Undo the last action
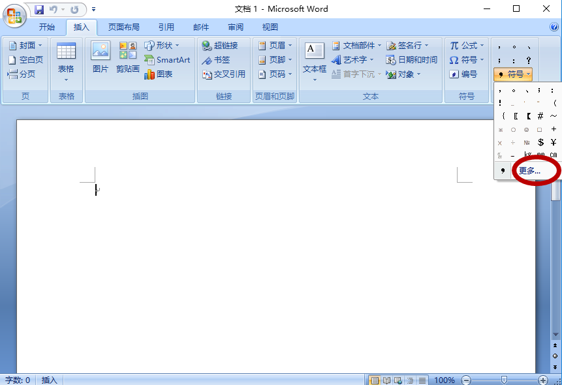Screen dimensions: 562x385 [53, 9]
